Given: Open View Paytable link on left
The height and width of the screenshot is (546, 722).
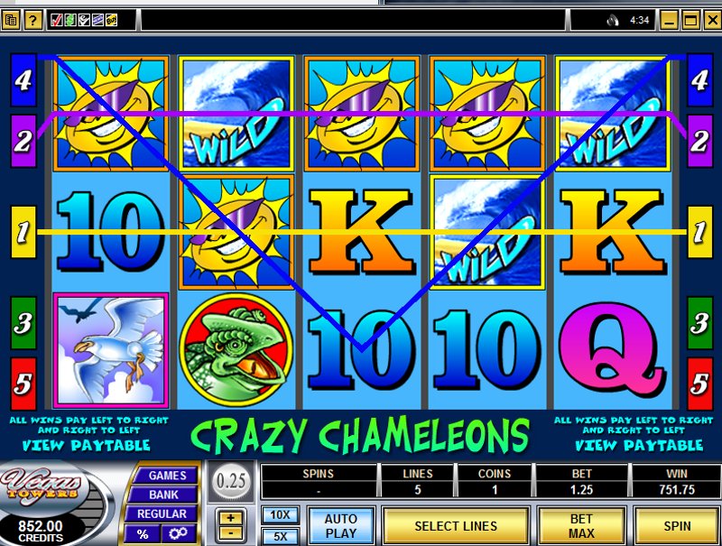Looking at the screenshot, I should (86, 445).
